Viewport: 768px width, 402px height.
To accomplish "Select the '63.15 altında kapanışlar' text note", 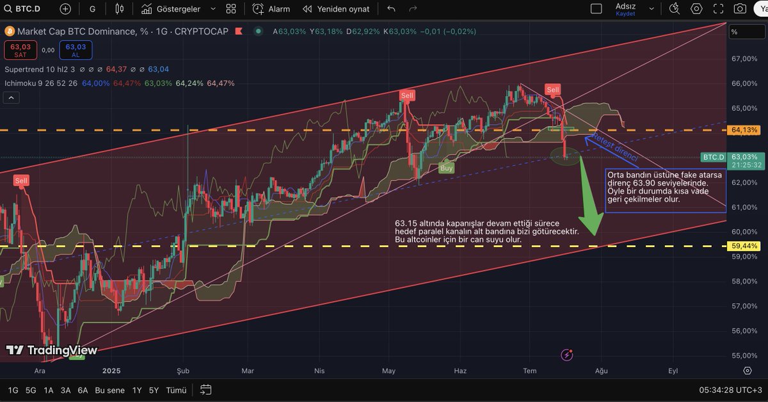I will click(x=487, y=231).
